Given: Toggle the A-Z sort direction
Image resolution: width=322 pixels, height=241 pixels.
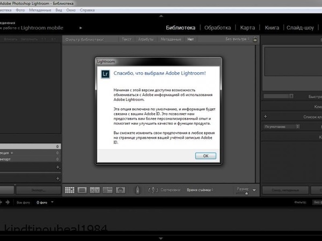Looking at the screenshot, I should pos(153,190).
